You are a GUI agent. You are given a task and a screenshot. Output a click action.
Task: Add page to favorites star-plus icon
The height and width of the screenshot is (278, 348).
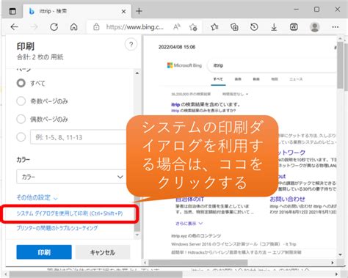(x=193, y=27)
